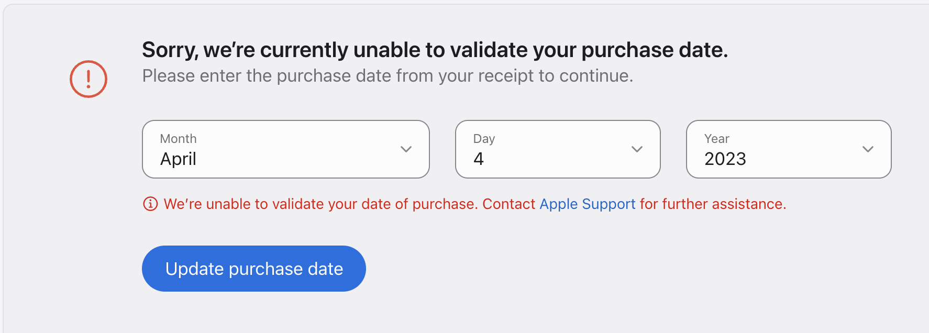Screen dimensions: 929x333
Task: Open the Month dropdown
Action: (x=285, y=149)
